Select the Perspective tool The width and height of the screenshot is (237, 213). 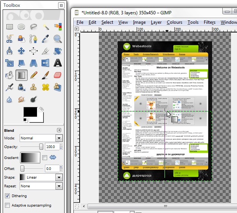(x=34, y=63)
